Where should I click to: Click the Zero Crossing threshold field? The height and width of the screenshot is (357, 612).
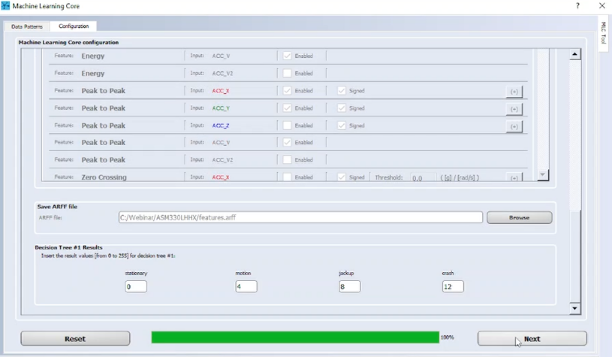423,177
